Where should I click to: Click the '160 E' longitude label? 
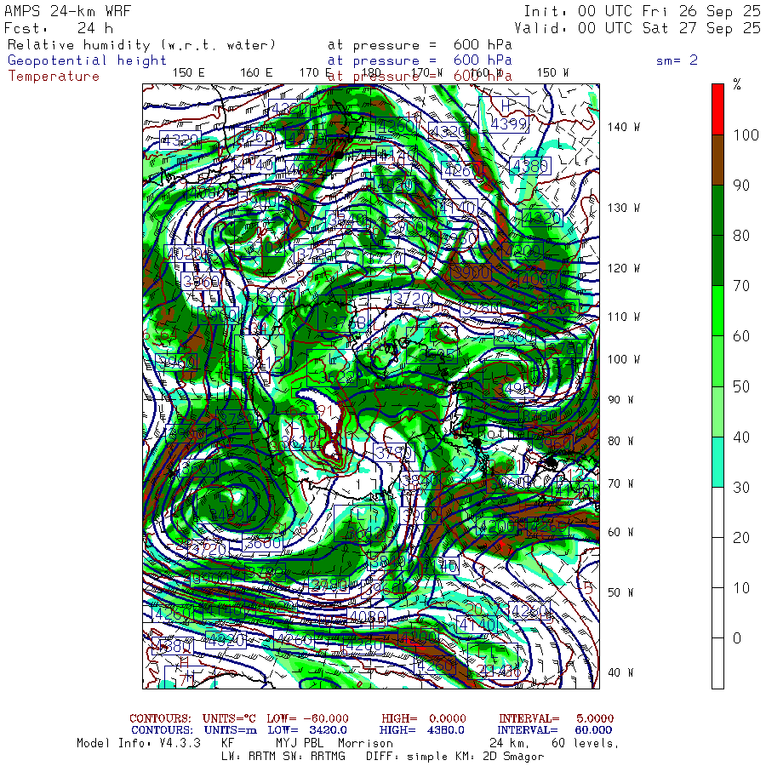coord(256,73)
